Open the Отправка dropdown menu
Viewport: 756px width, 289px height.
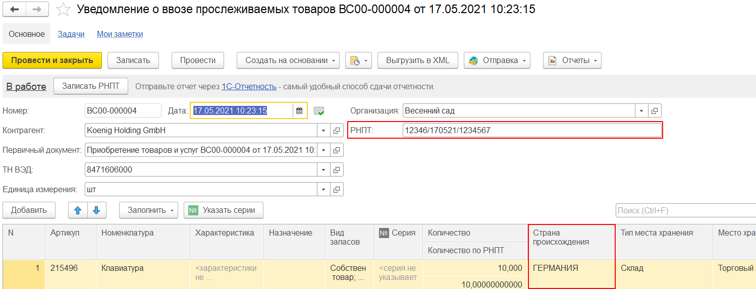click(x=497, y=61)
